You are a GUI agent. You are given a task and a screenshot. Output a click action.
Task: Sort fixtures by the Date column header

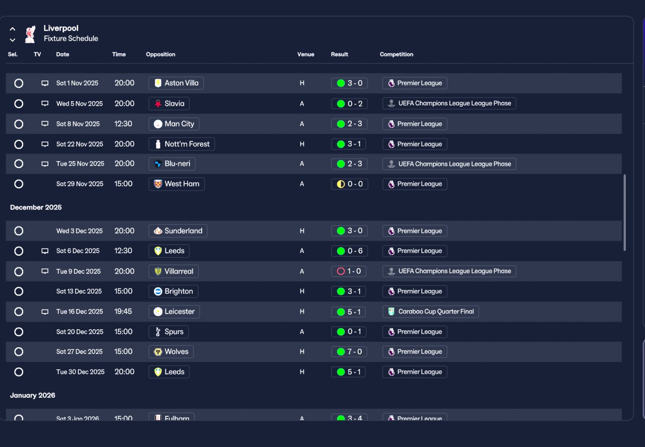(62, 54)
